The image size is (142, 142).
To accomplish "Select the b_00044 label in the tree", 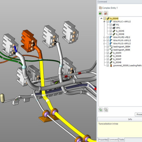I will coord(117,53).
